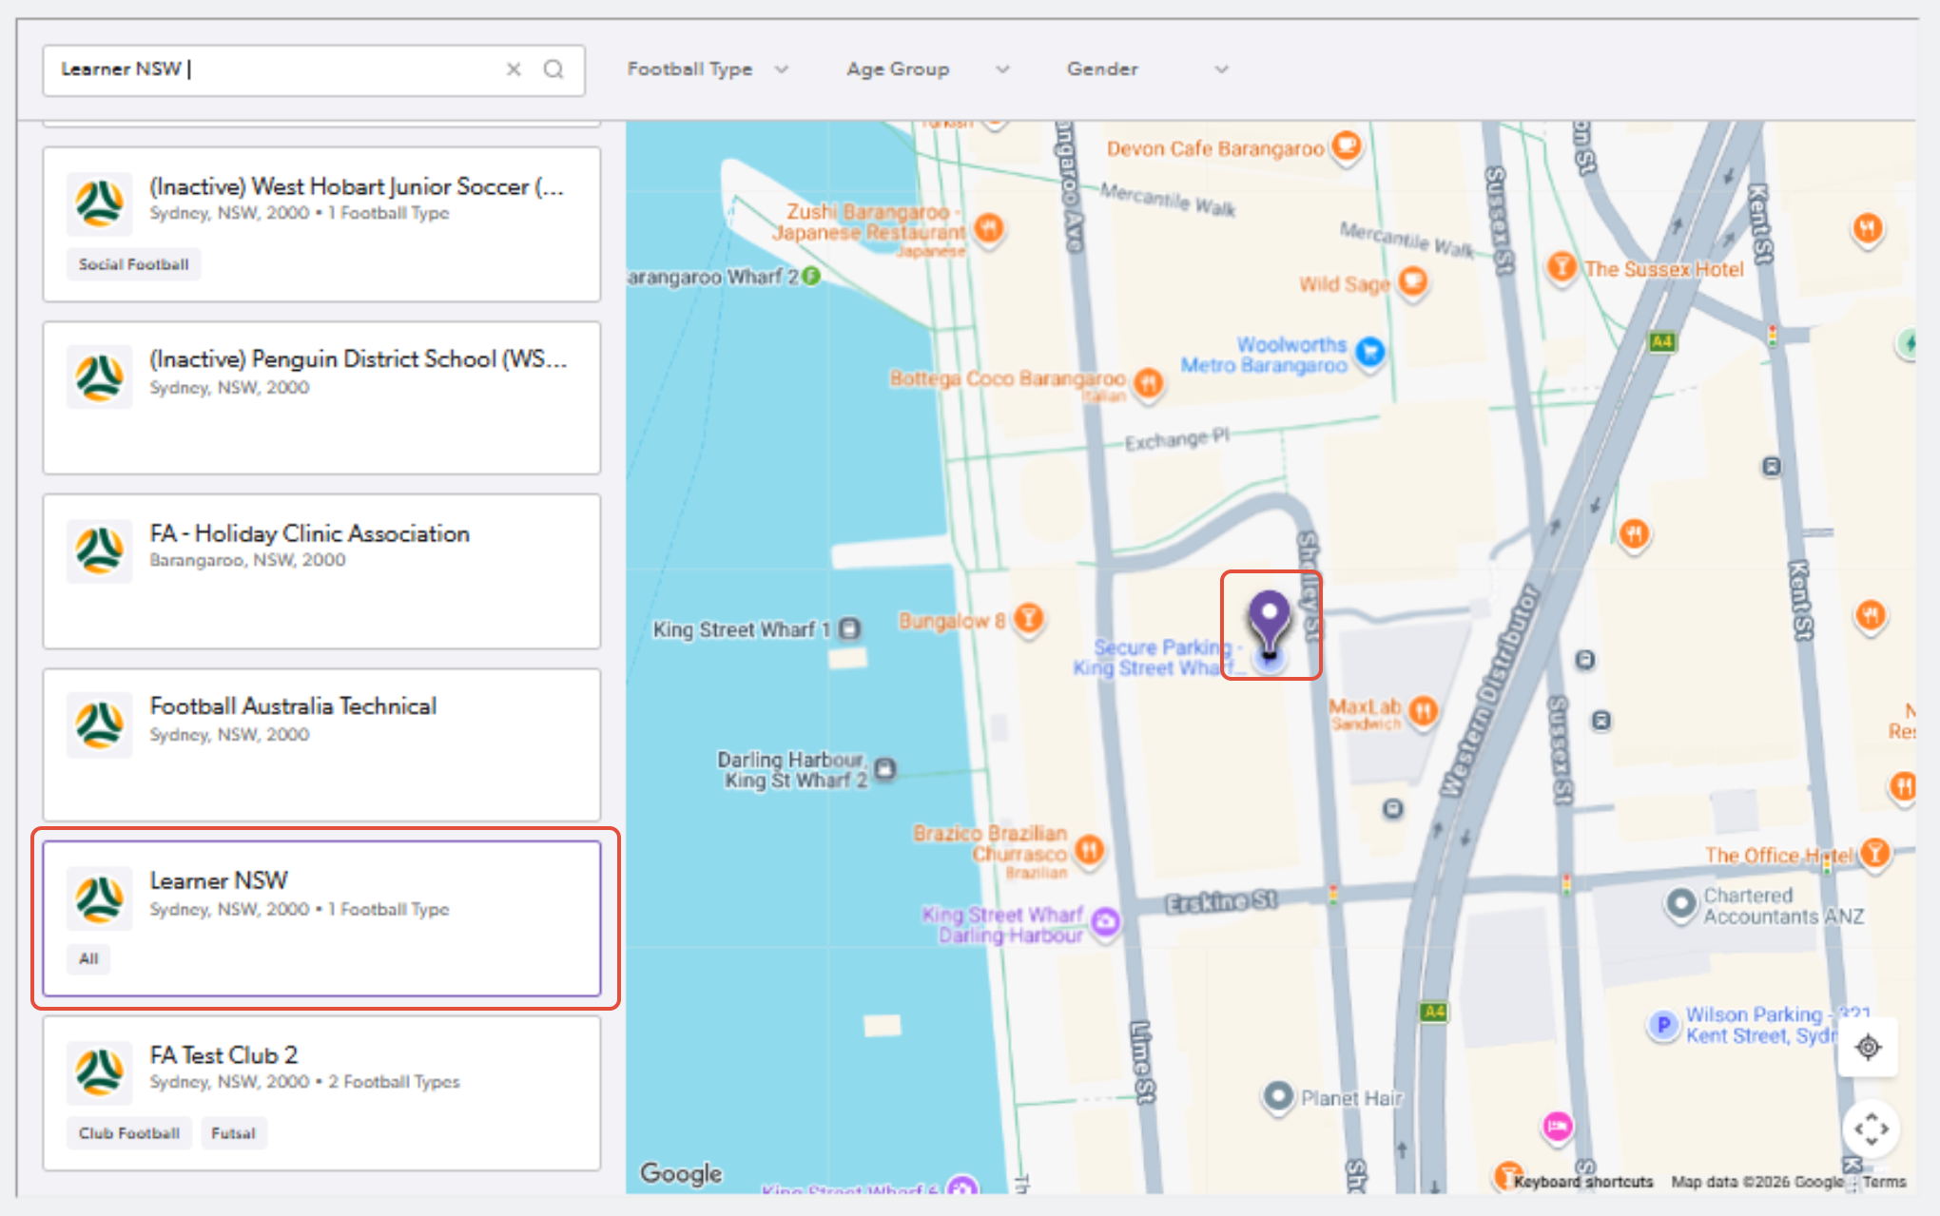
Task: Click King Street Wharf Darling Harbour marker
Action: [x=1105, y=921]
